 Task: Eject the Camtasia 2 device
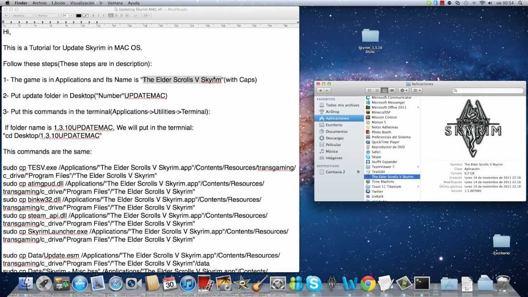358,172
